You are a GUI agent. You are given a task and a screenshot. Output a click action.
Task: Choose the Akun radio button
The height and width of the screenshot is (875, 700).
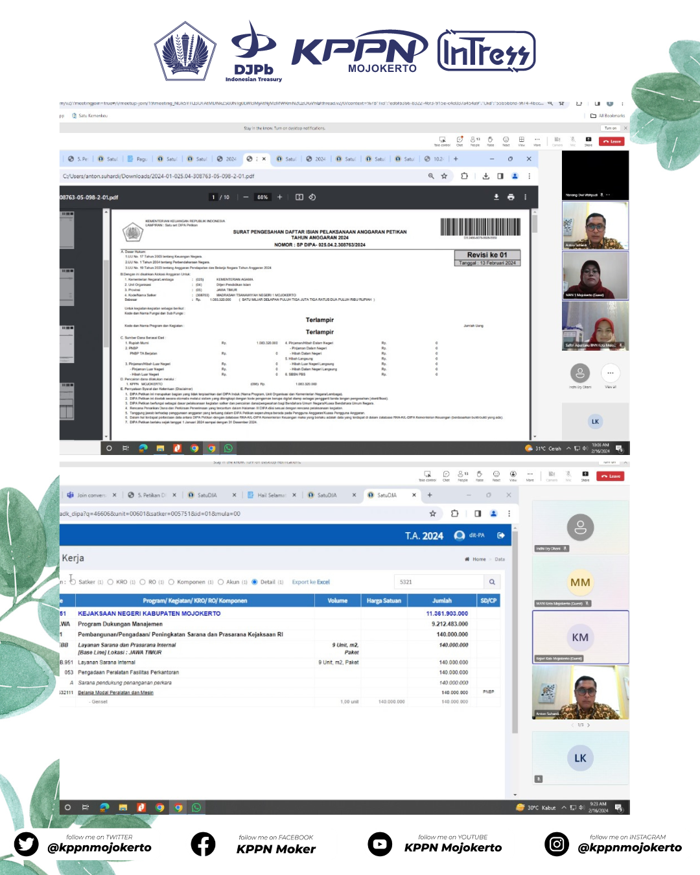coord(221,582)
